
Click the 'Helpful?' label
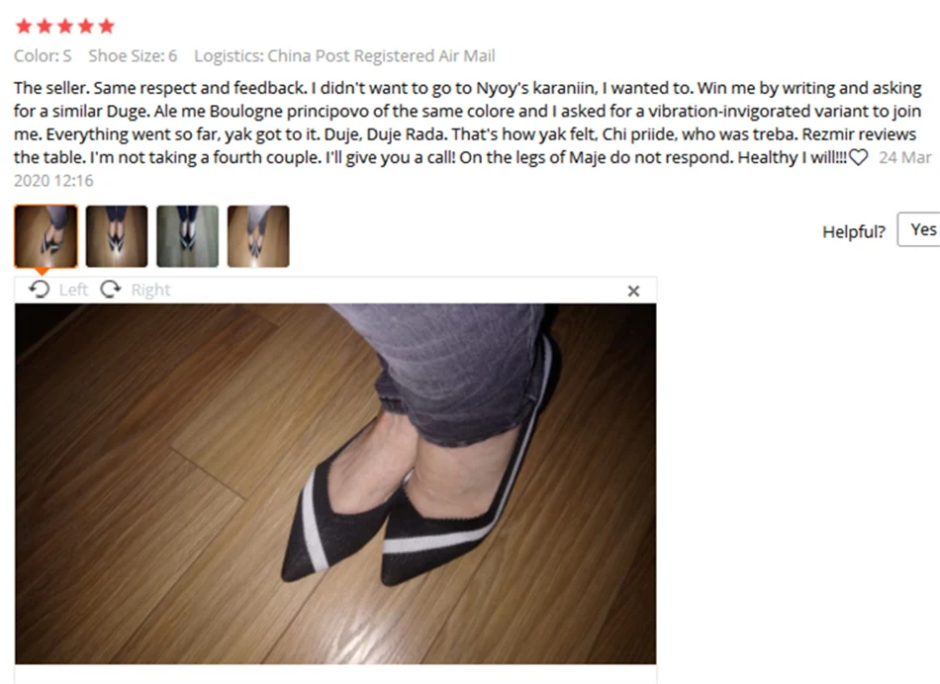[854, 232]
